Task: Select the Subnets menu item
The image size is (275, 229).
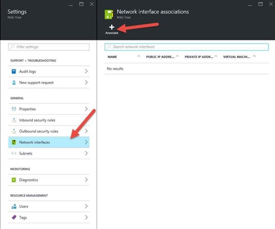Action: 49,153
